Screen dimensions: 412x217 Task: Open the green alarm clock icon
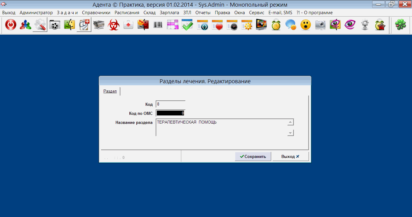click(276, 25)
